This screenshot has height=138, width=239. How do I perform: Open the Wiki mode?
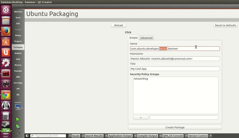point(18,77)
